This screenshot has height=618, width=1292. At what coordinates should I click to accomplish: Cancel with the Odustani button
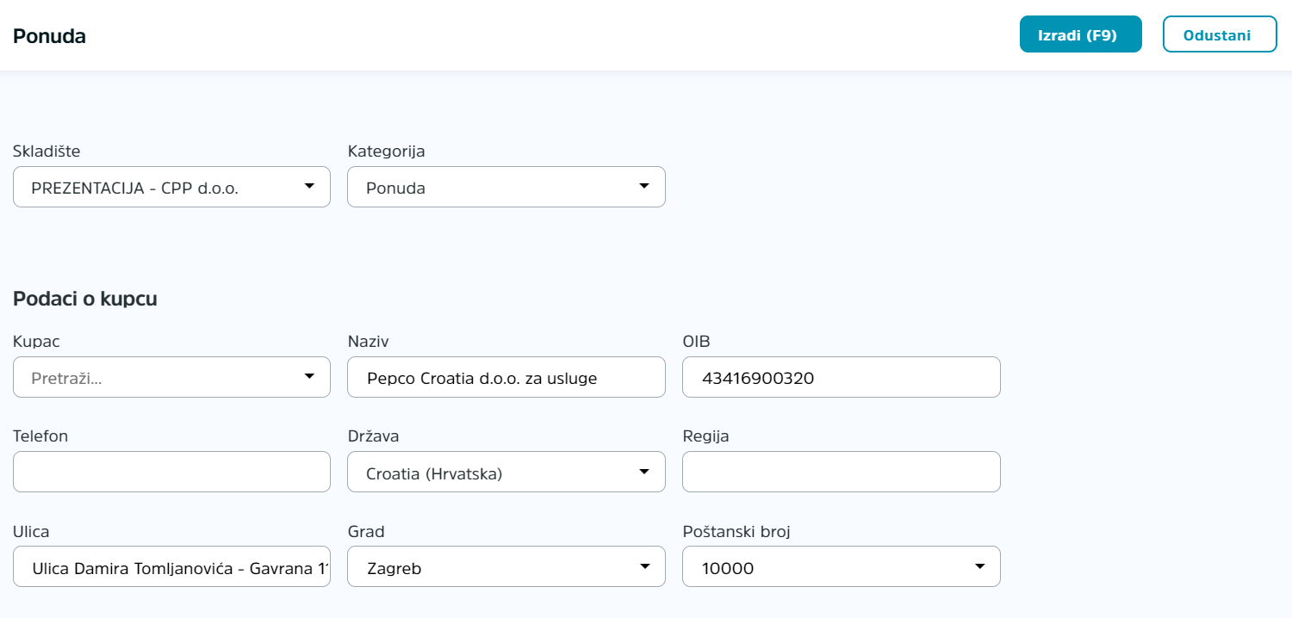[x=1220, y=34]
